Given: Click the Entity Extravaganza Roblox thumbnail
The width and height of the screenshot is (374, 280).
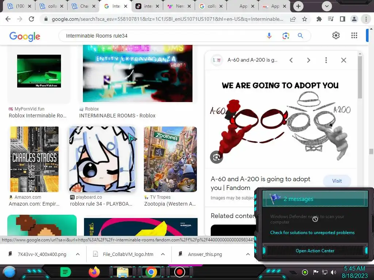Looking at the screenshot, I should click(138, 74).
